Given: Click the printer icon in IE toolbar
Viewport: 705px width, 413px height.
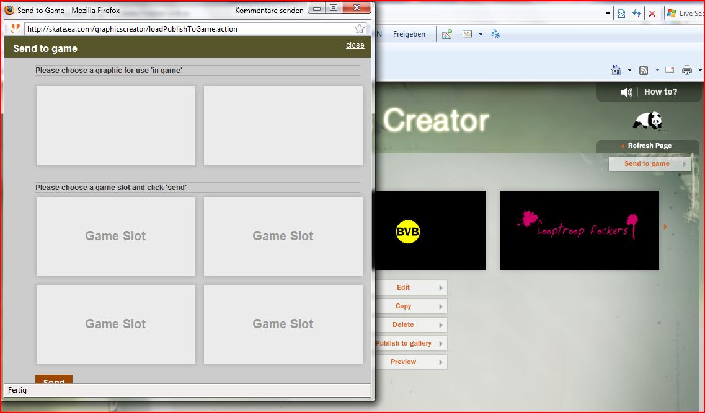Looking at the screenshot, I should (687, 70).
